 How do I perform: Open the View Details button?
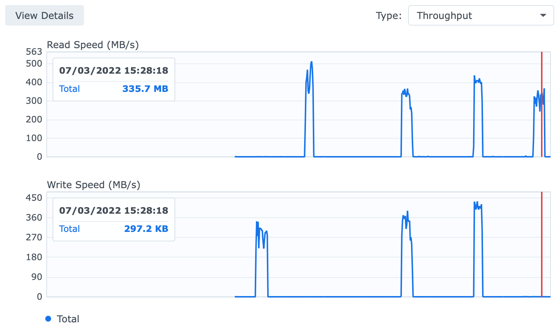click(45, 16)
